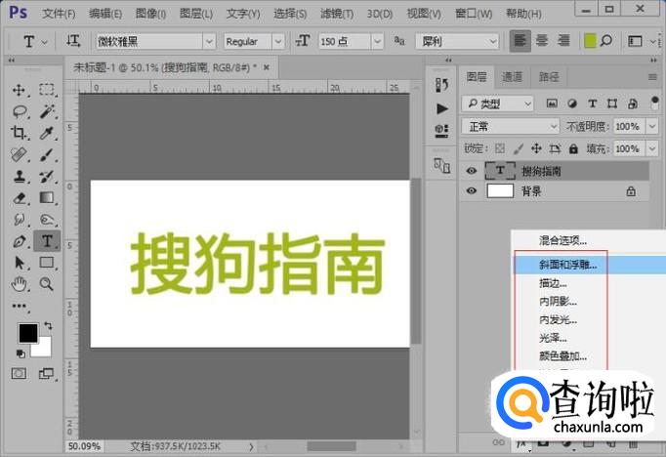The height and width of the screenshot is (457, 666).
Task: Open font style dropdown Regular
Action: tap(277, 41)
